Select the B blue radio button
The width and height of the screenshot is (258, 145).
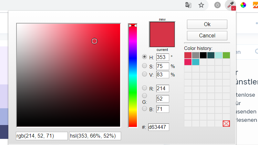[145, 109]
